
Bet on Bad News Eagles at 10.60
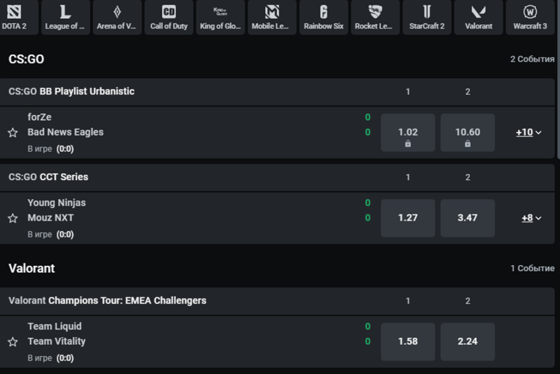(468, 132)
